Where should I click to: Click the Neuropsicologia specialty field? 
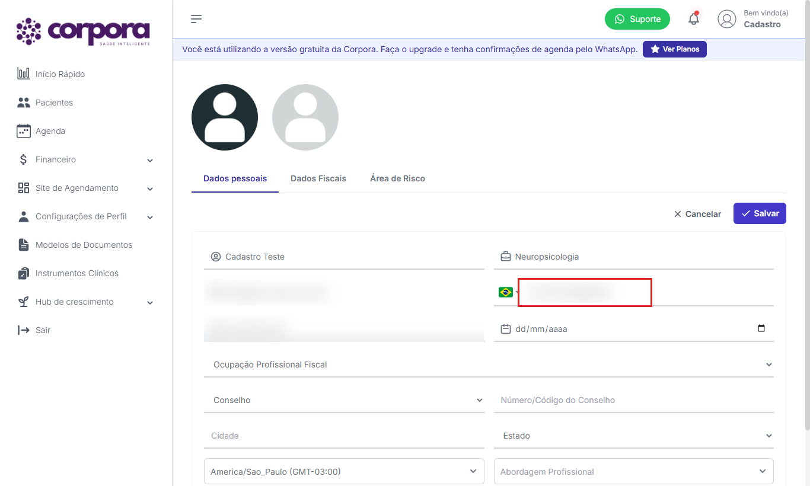[634, 257]
